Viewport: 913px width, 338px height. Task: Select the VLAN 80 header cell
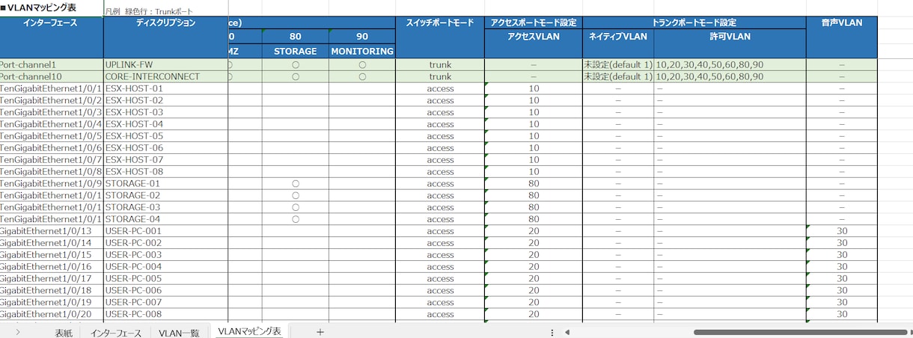(x=296, y=37)
